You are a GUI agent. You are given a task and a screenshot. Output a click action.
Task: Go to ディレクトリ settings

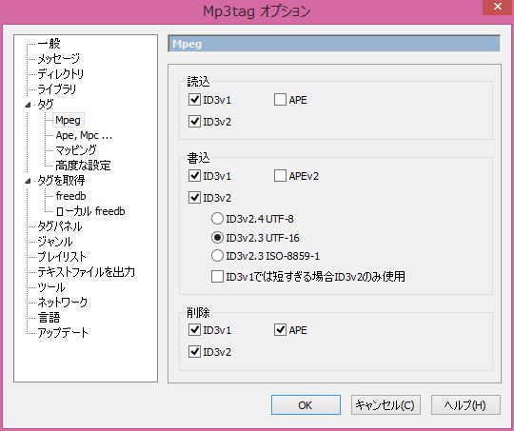(x=61, y=74)
